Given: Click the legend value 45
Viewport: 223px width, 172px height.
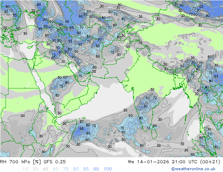Looking at the screenshot, I should tap(45, 169).
